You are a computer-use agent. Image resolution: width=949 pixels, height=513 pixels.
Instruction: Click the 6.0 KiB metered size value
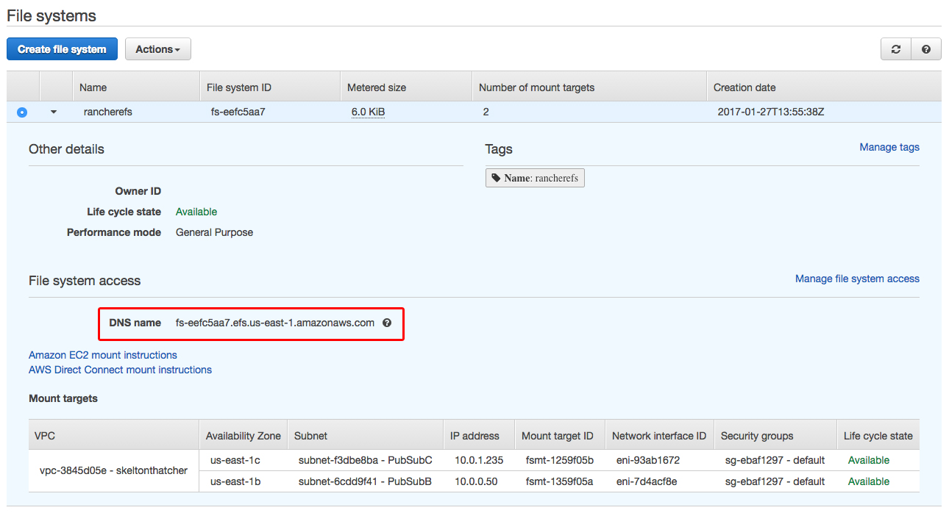click(368, 112)
